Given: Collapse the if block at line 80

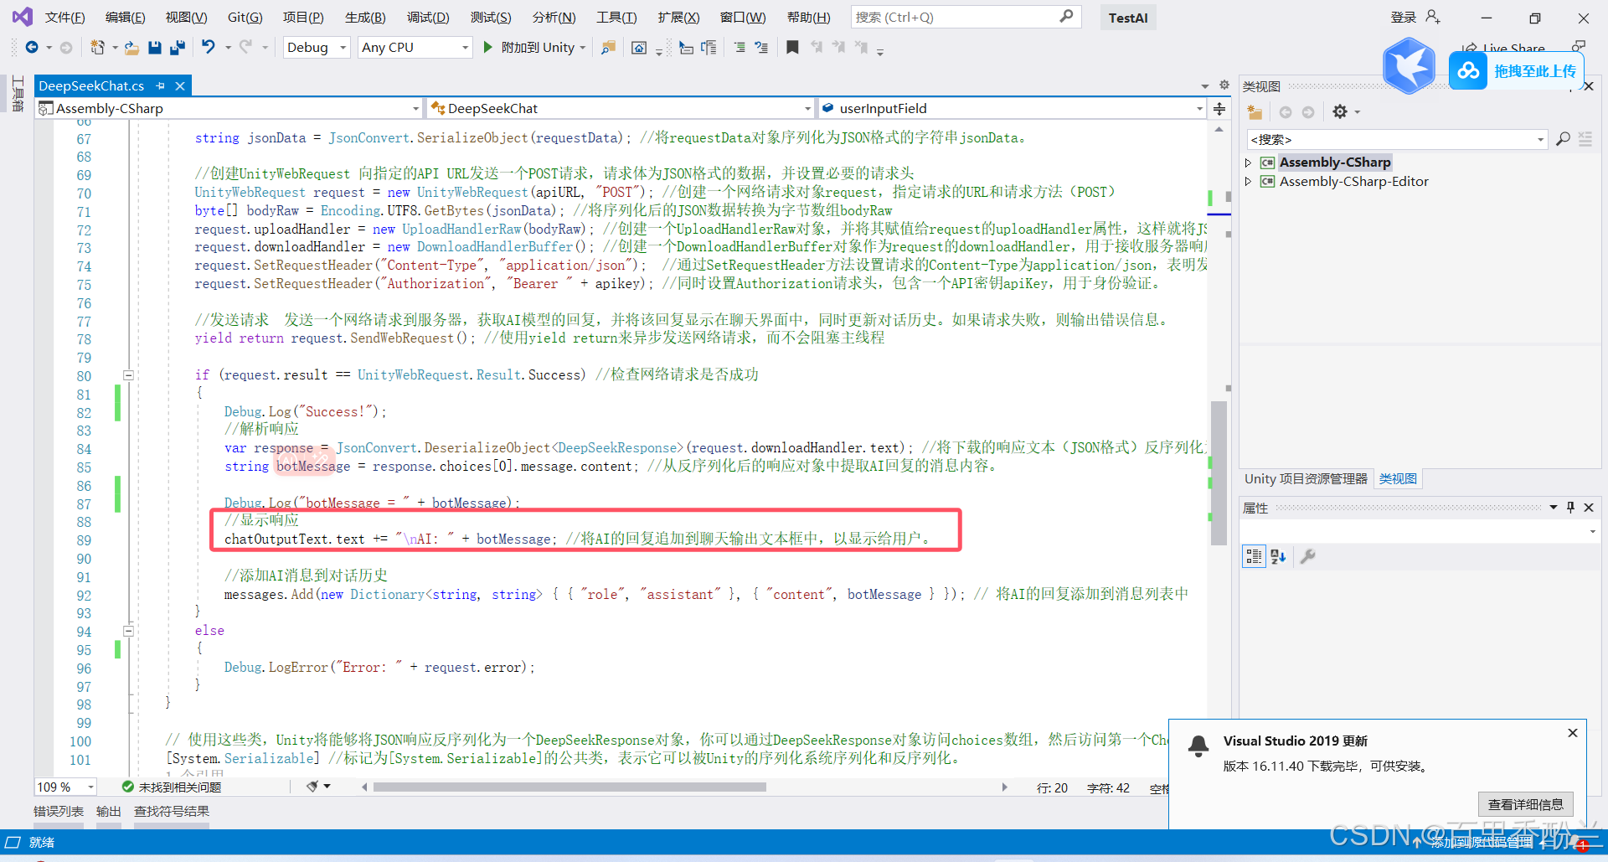Looking at the screenshot, I should (x=129, y=375).
